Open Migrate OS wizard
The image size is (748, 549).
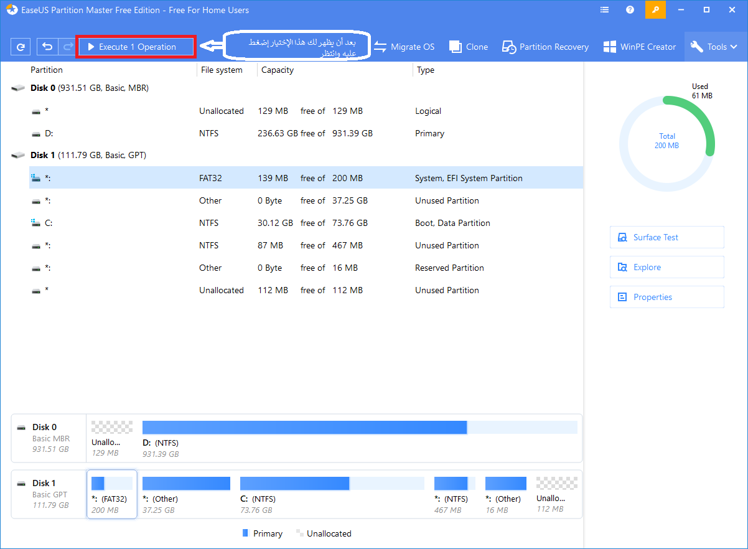pyautogui.click(x=404, y=47)
